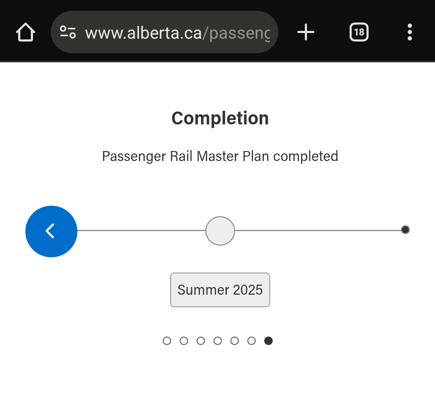Open the tab switcher showing 18 tabs
The height and width of the screenshot is (403, 435).
(359, 32)
